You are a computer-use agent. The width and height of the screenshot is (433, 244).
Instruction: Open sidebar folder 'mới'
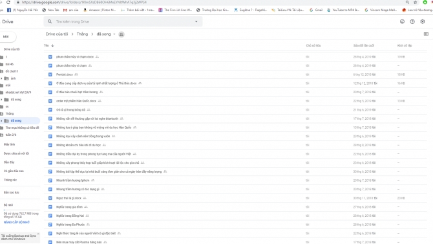(8, 85)
